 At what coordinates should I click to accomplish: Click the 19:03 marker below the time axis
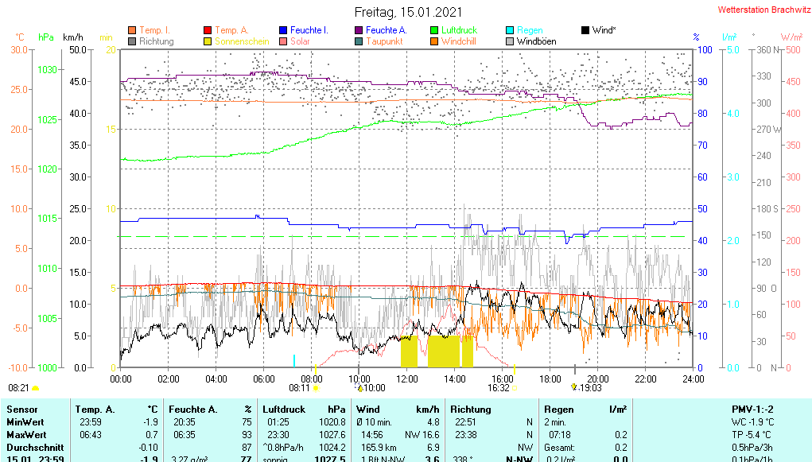(590, 389)
